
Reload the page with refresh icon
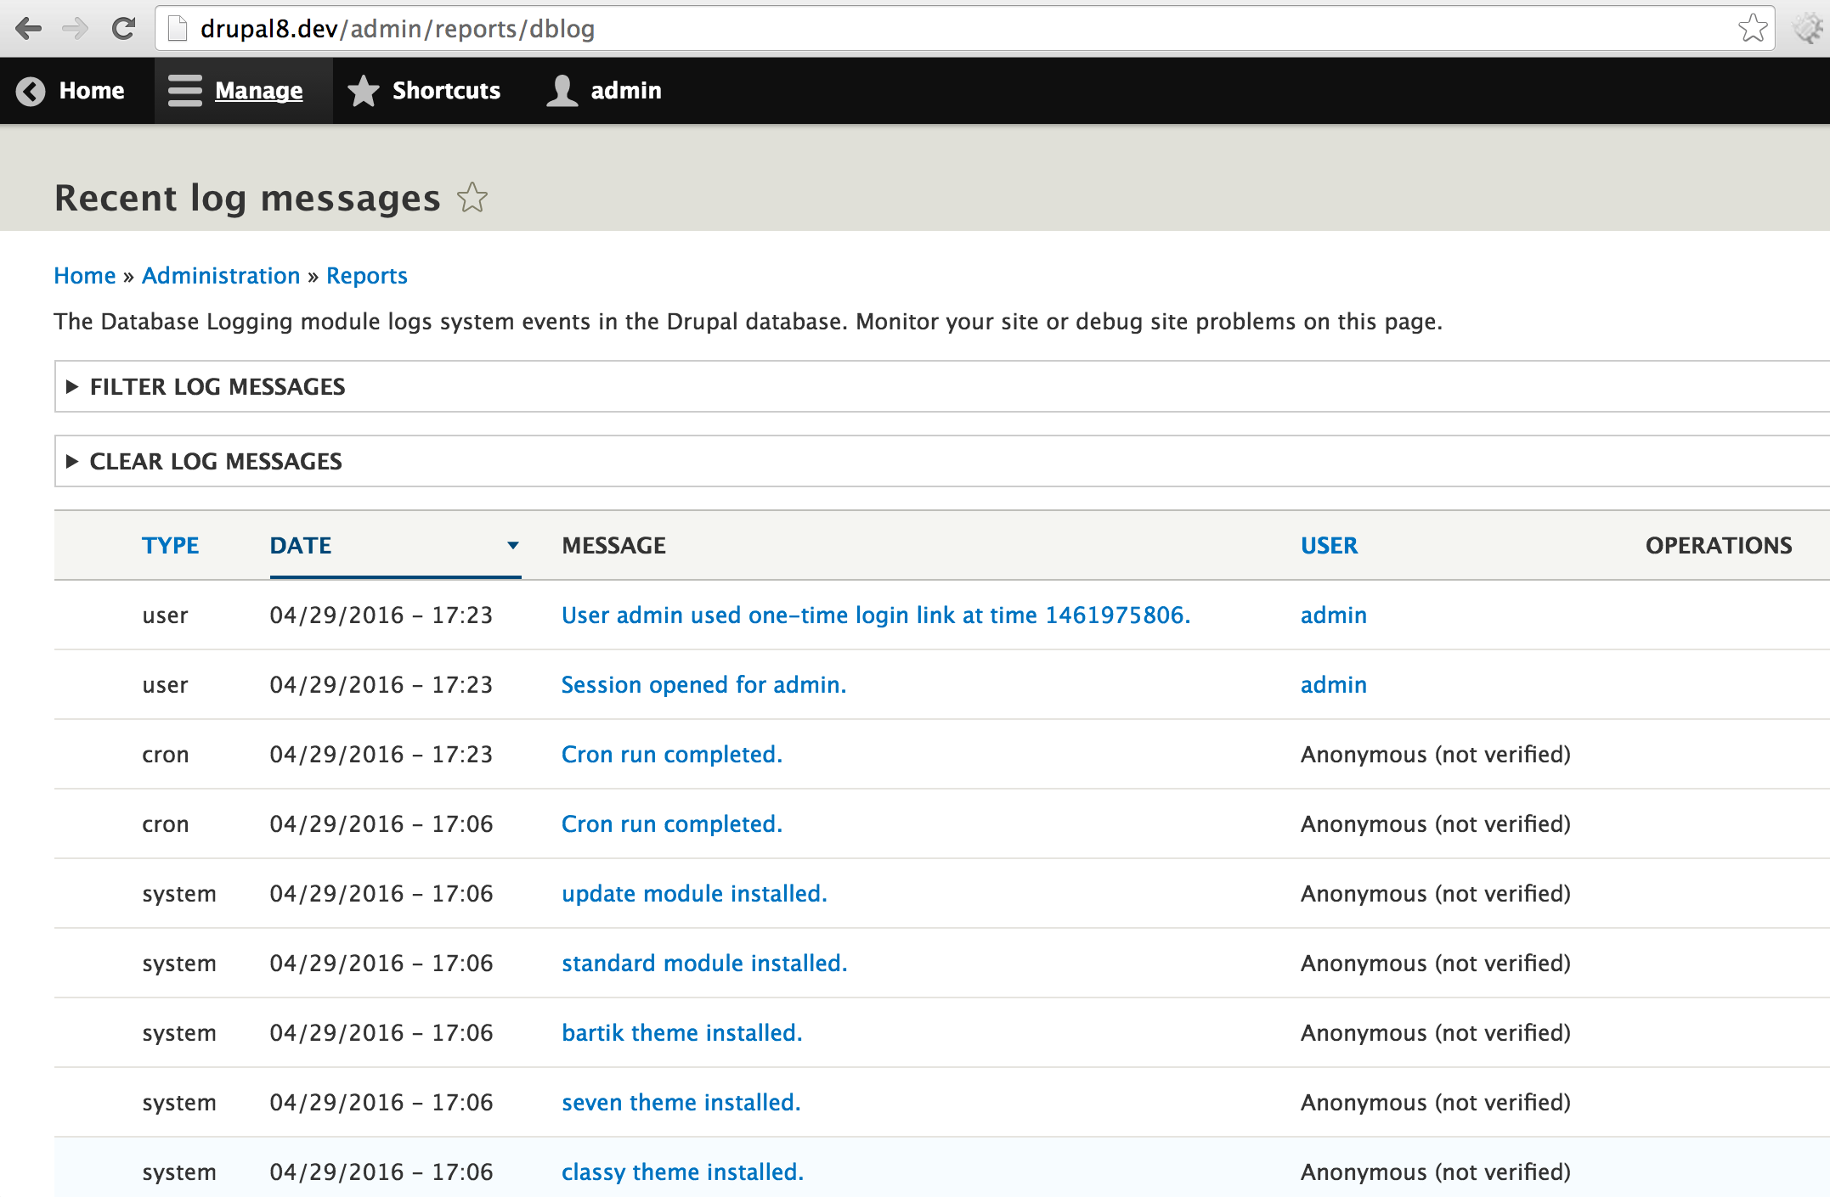click(124, 29)
